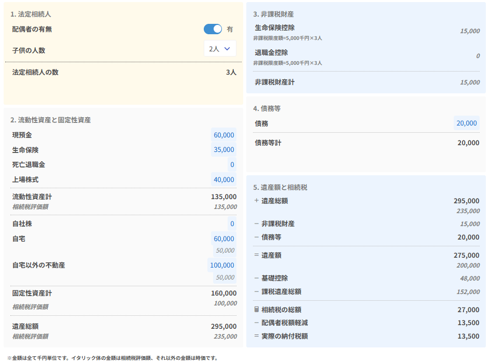
Task: Click the 実際の納付税額 value 13,500
Action: (x=468, y=336)
